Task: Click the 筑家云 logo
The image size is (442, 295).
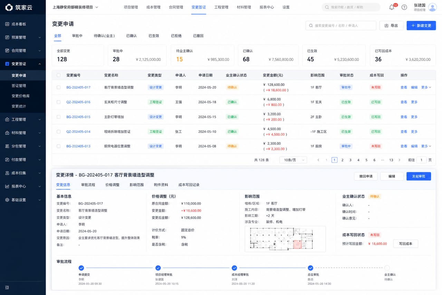Action: pos(19,7)
